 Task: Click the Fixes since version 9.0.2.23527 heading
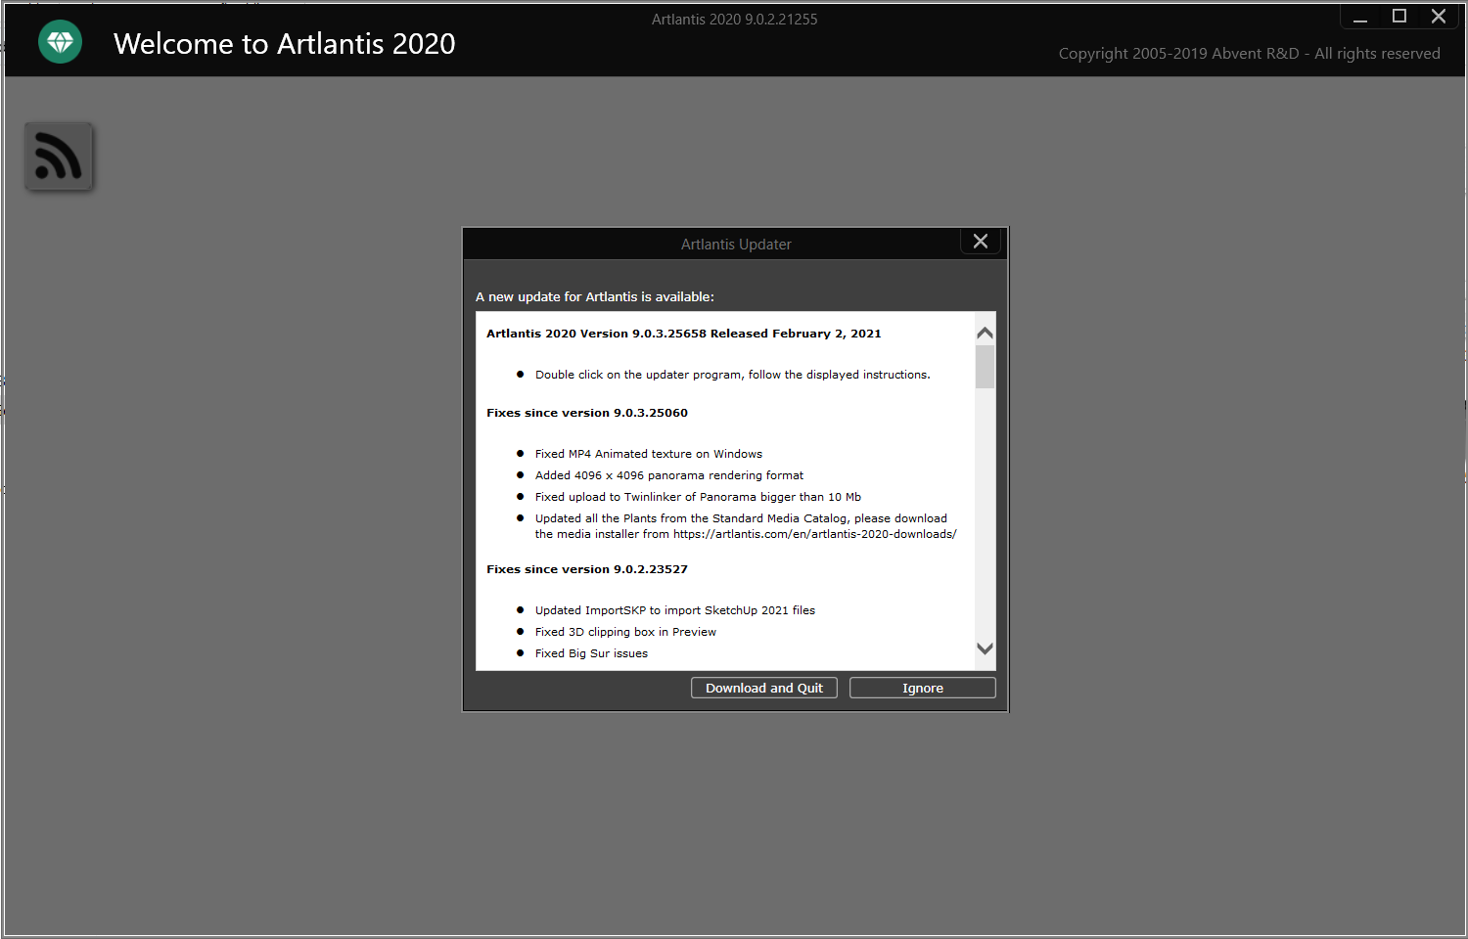(x=586, y=568)
